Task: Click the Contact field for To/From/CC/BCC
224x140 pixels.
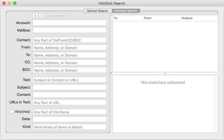Action: pyautogui.click(x=70, y=40)
